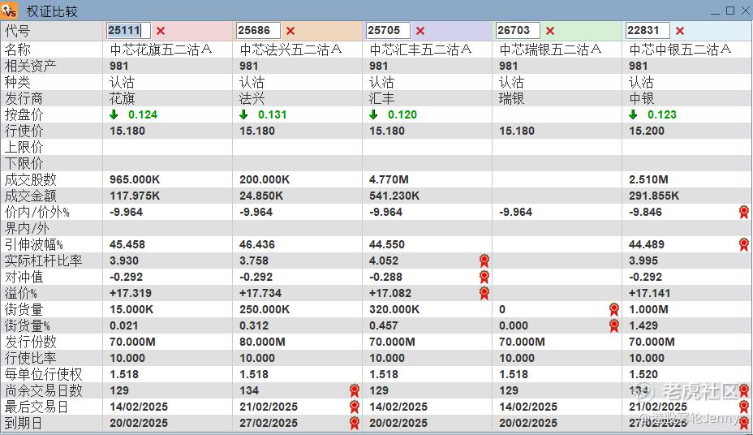
Task: Click the 行使价 row label
Action: [x=24, y=131]
